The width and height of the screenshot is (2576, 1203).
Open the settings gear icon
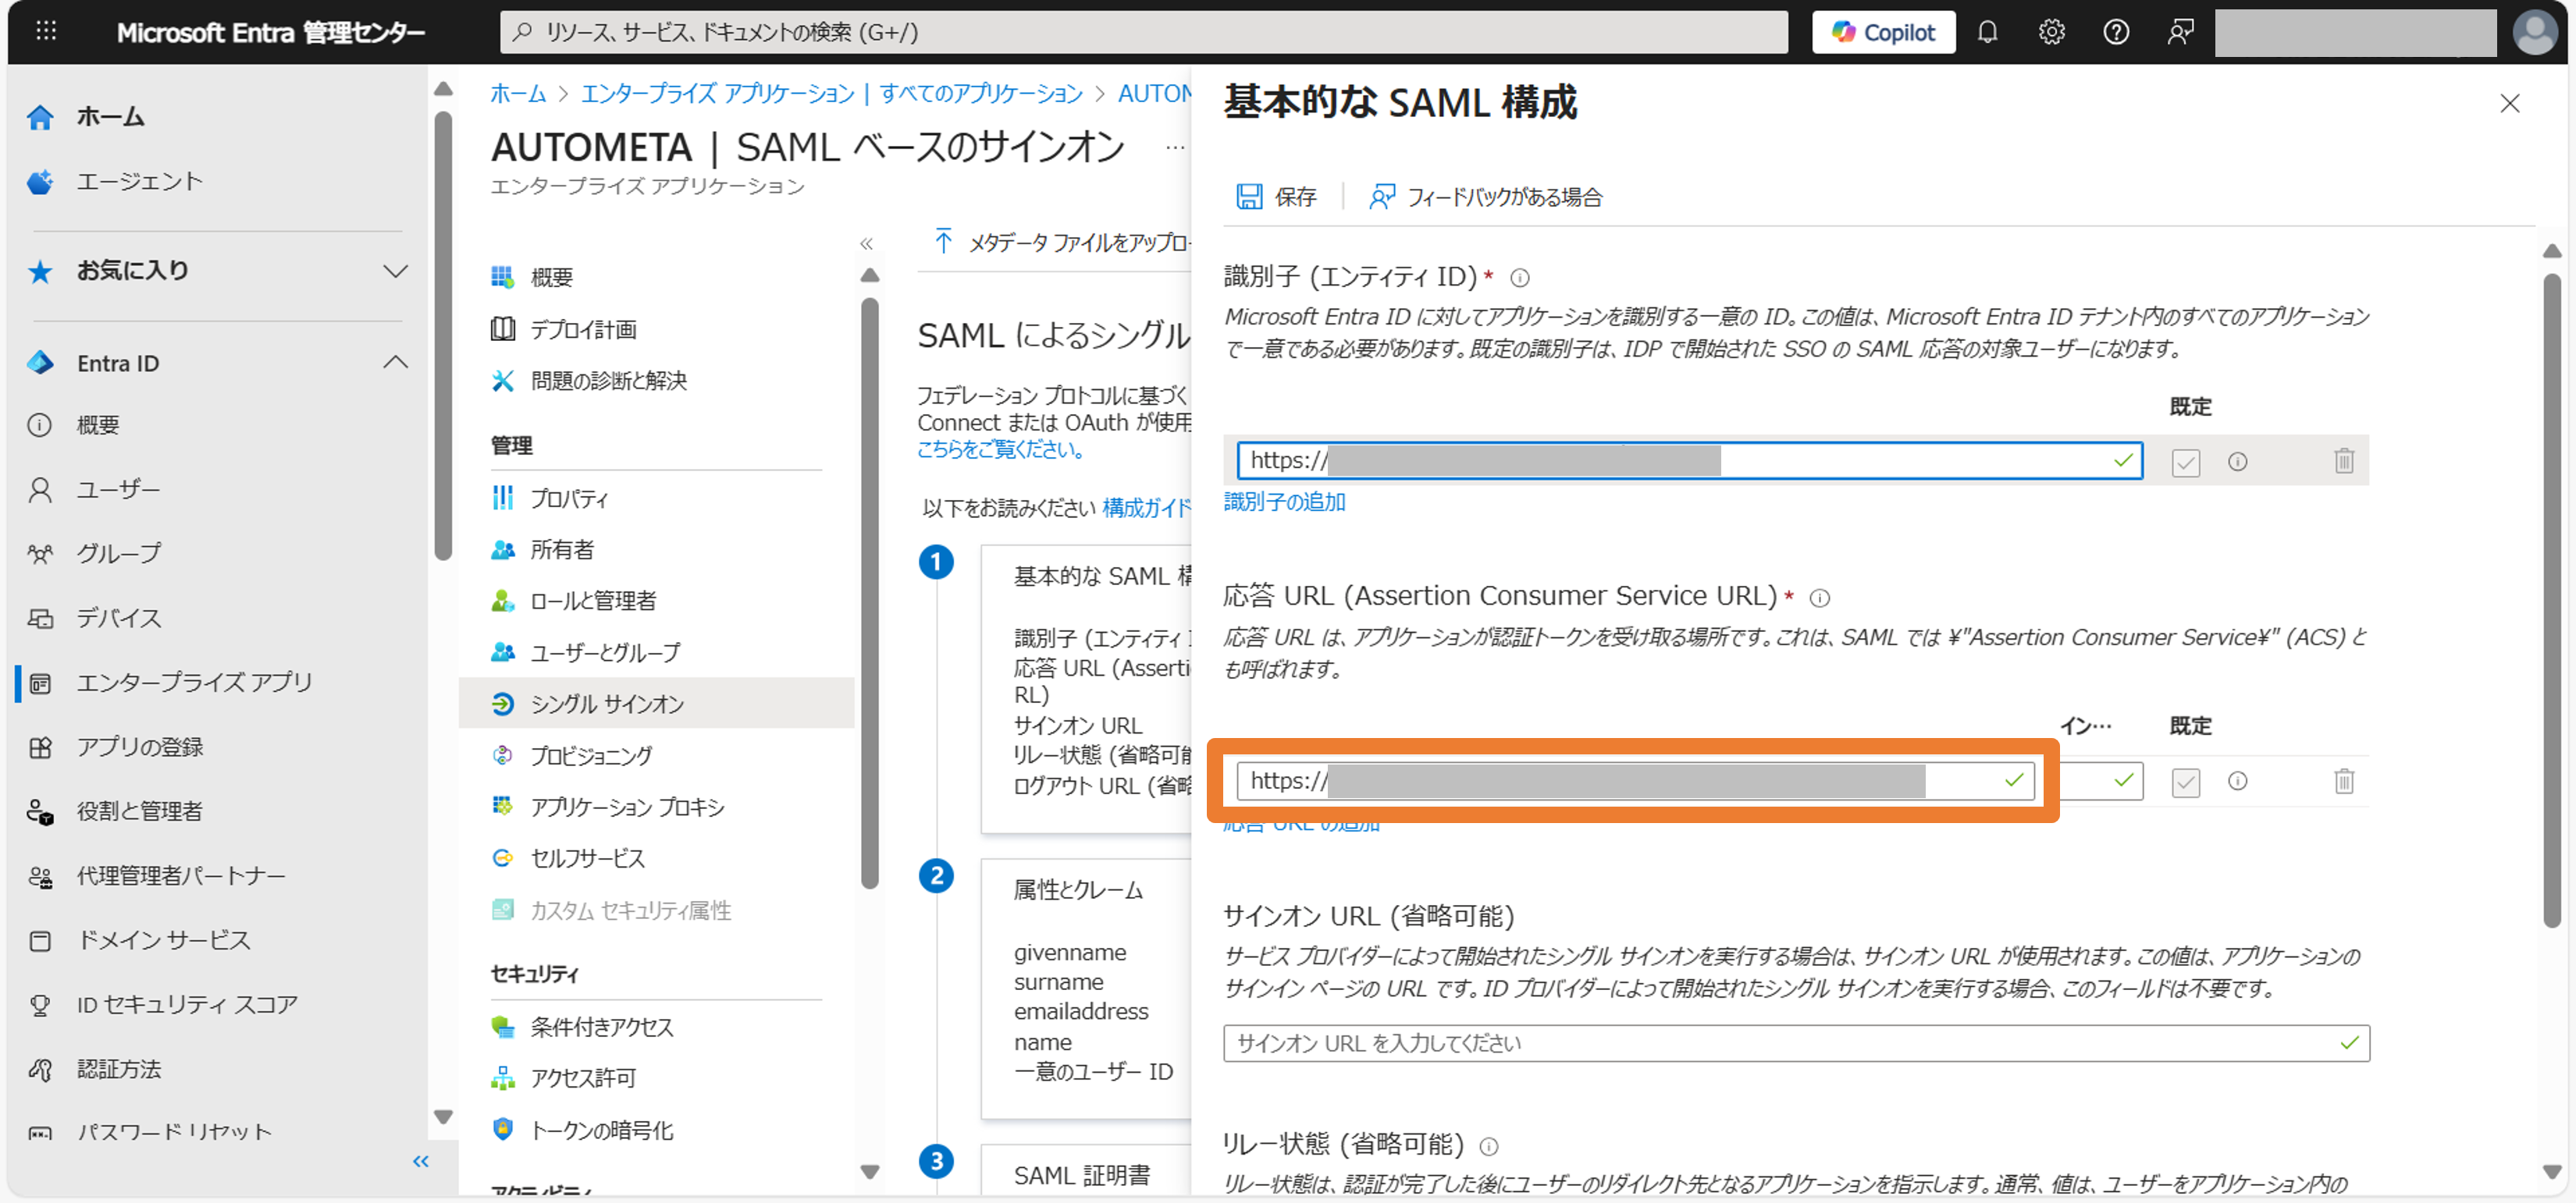(2051, 32)
